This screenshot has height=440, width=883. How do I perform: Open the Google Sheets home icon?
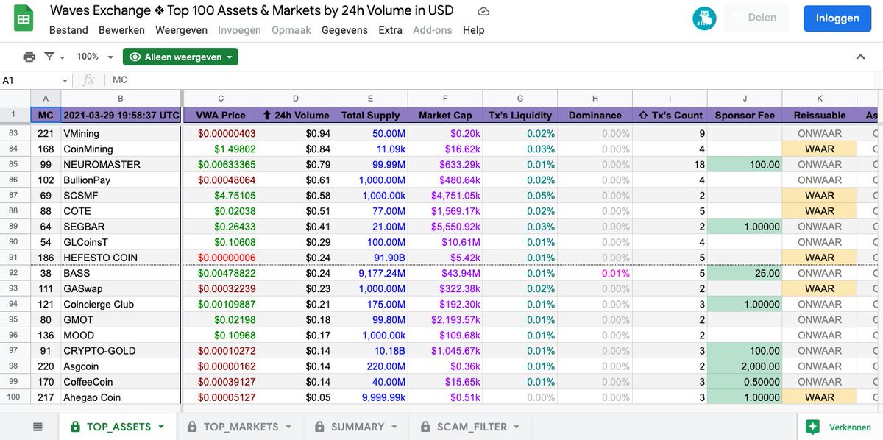(24, 19)
